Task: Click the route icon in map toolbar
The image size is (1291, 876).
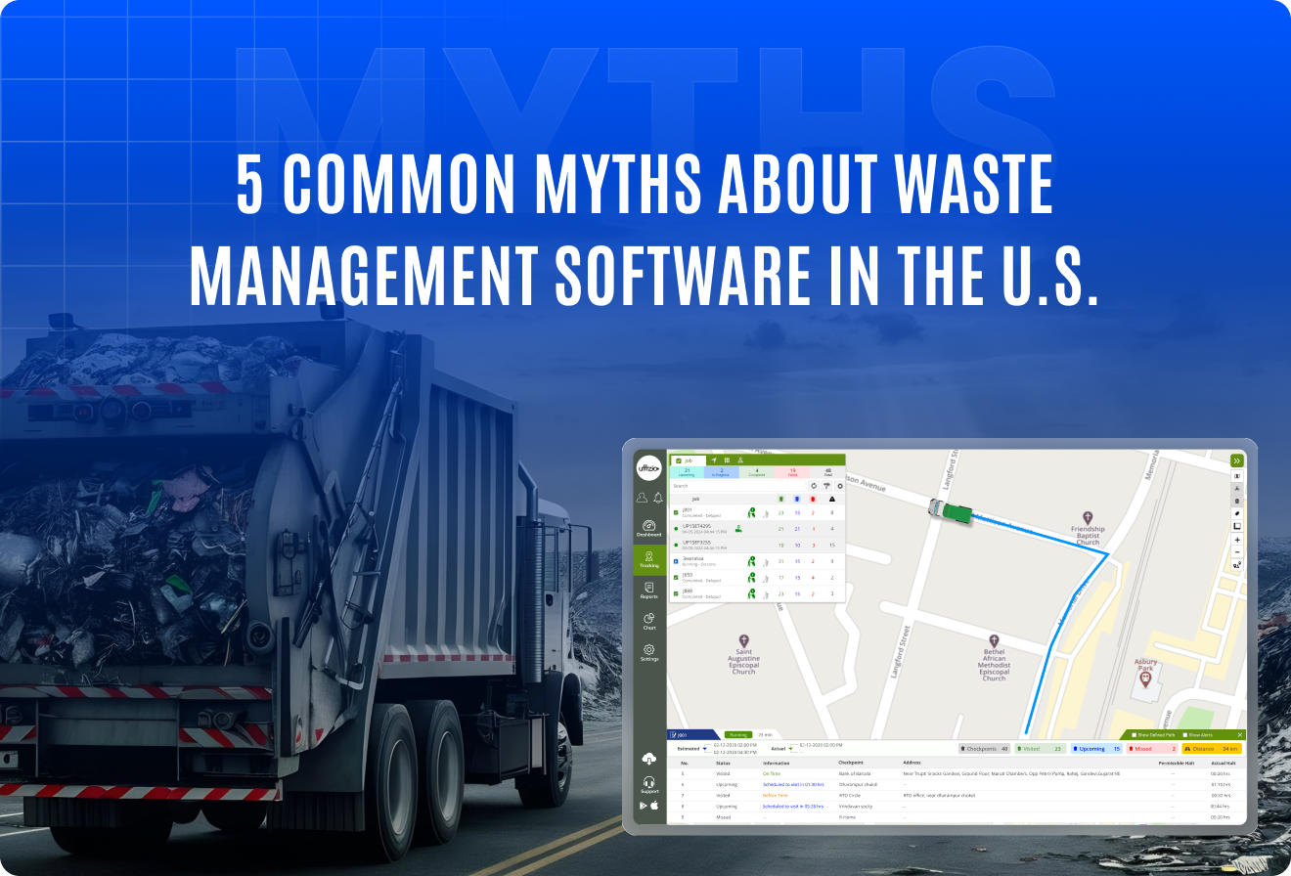Action: pos(1237,565)
